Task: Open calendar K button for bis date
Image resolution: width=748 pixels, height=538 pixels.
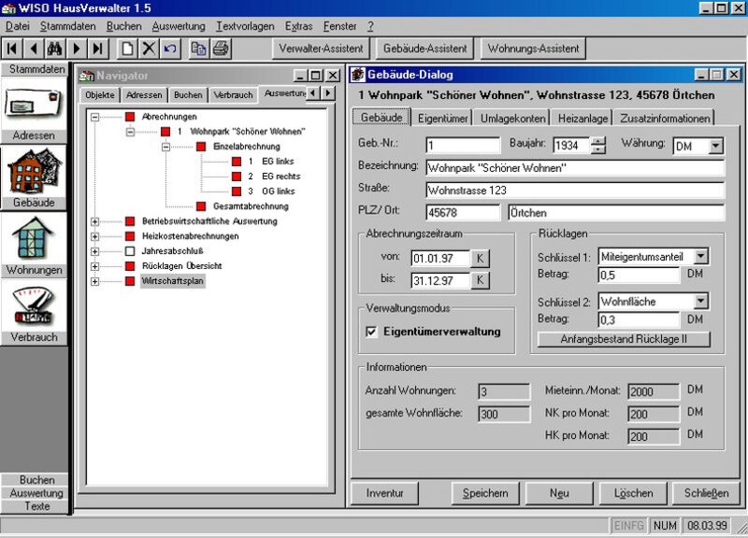Action: [x=480, y=280]
